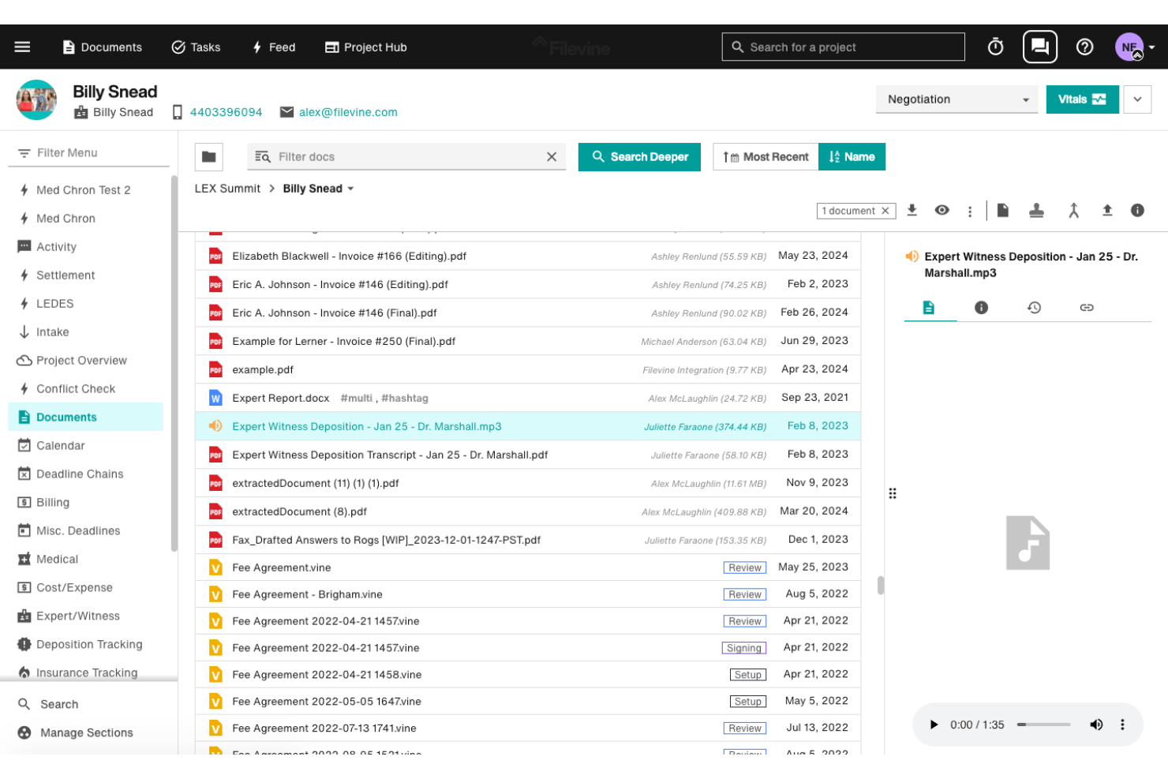Download the selected document

pos(912,211)
